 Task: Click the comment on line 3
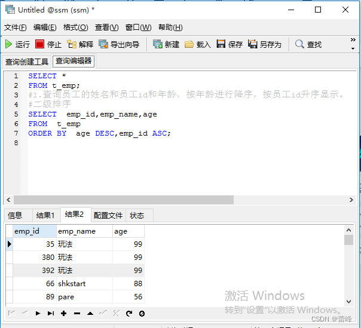pyautogui.click(x=186, y=94)
